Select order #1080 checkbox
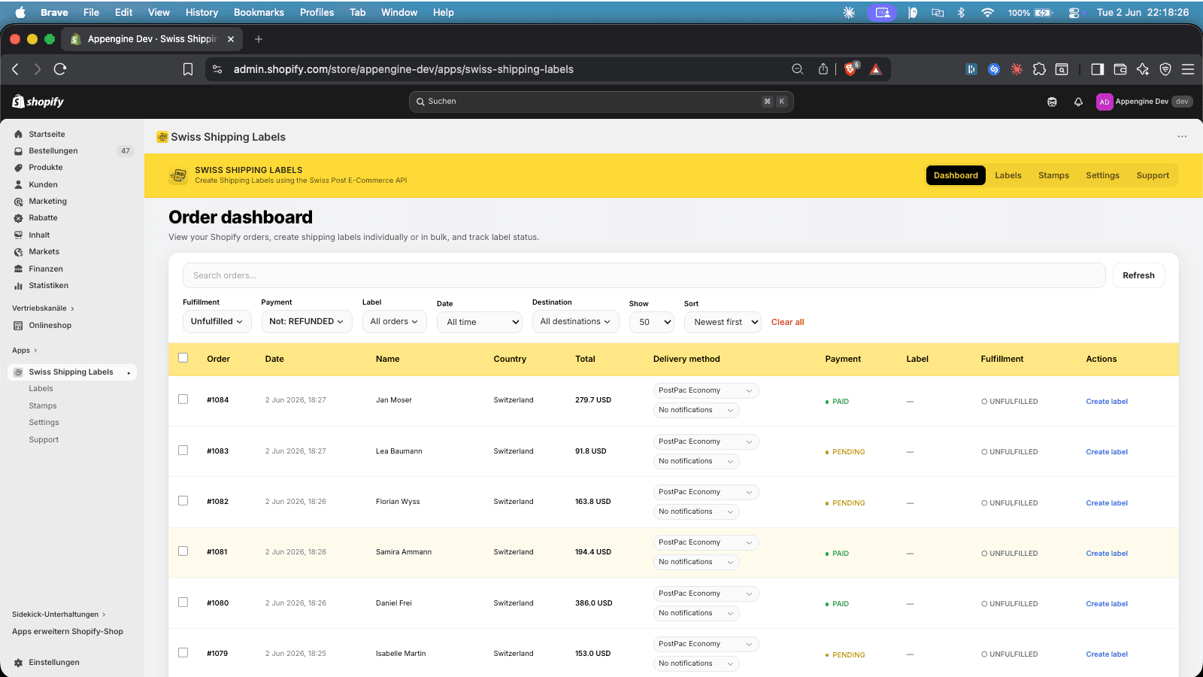1203x677 pixels. coord(183,602)
